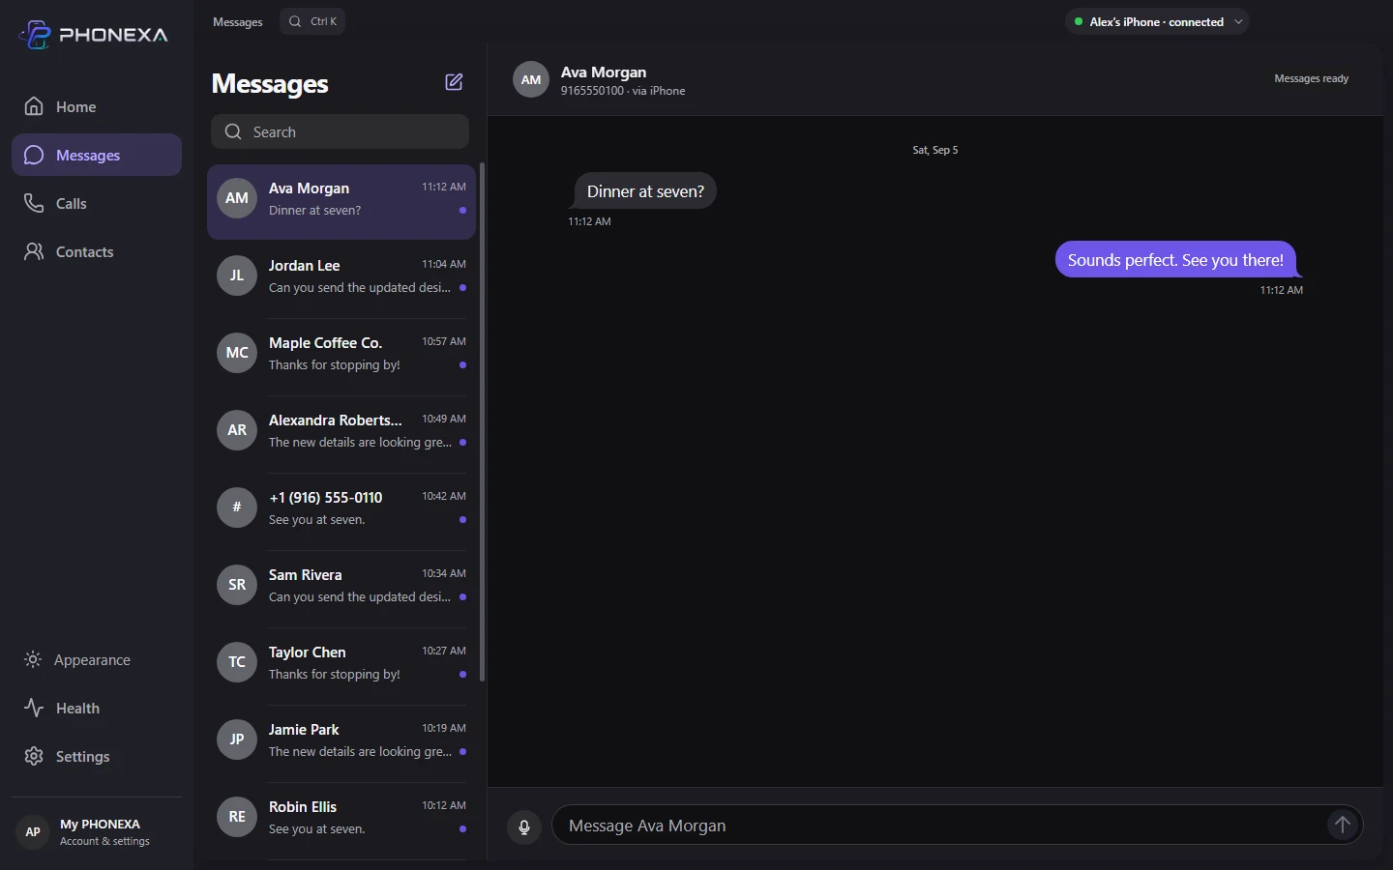Click the microphone voice input icon
The image size is (1393, 870).
pos(524,826)
